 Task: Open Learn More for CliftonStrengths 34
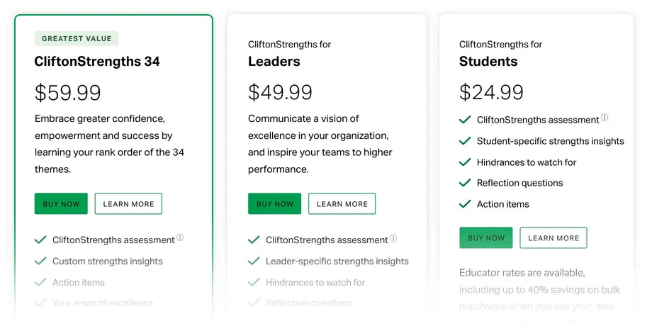(x=128, y=204)
